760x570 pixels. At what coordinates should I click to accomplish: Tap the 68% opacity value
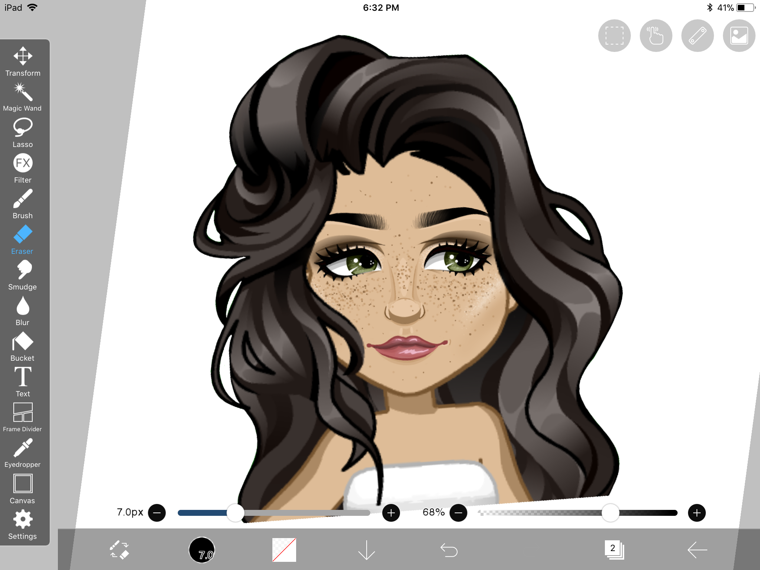(x=433, y=512)
